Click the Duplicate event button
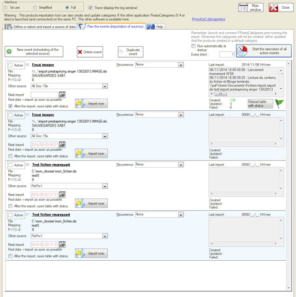This screenshot has height=297, width=296. point(130,52)
